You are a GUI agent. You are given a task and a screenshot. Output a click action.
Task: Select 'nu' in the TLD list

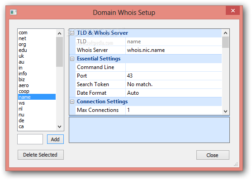(x=37, y=115)
